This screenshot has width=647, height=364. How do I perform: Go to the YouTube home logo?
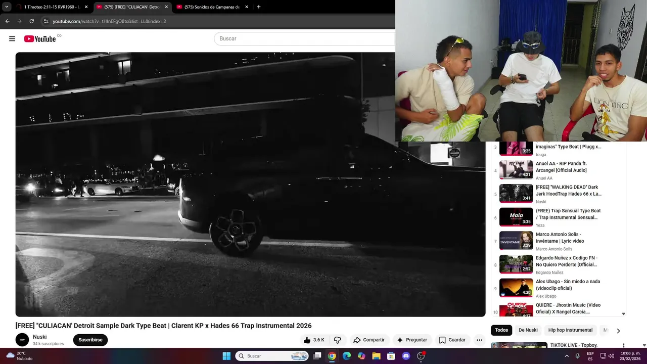pos(40,39)
